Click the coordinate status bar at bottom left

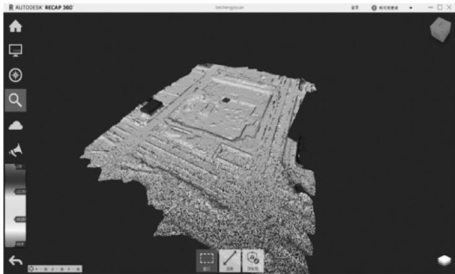tap(55, 269)
